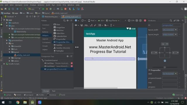Open the Palette settings gear
This screenshot has height=105, width=187.
pos(68,20)
